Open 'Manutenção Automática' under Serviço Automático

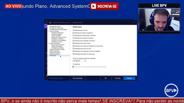[x=58, y=45]
